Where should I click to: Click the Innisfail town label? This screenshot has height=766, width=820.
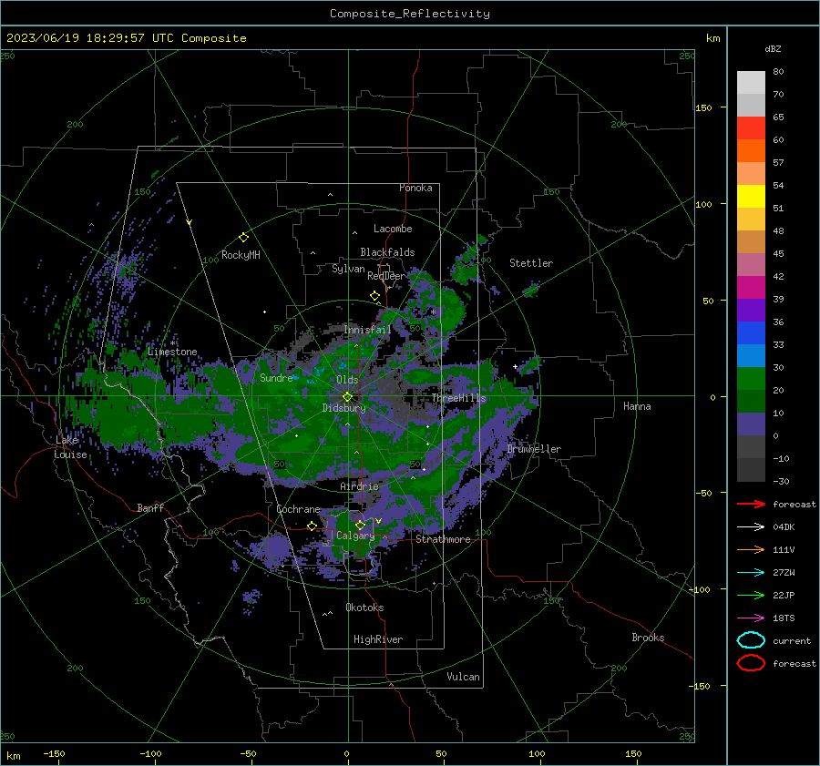click(368, 330)
